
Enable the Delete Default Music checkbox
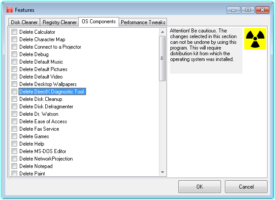point(14,62)
